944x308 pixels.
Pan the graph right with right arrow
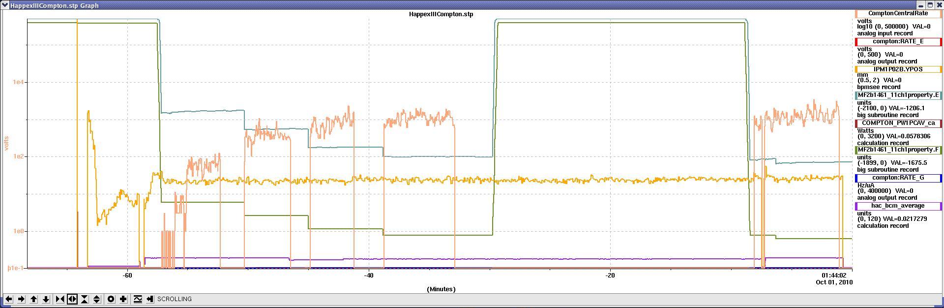click(21, 299)
